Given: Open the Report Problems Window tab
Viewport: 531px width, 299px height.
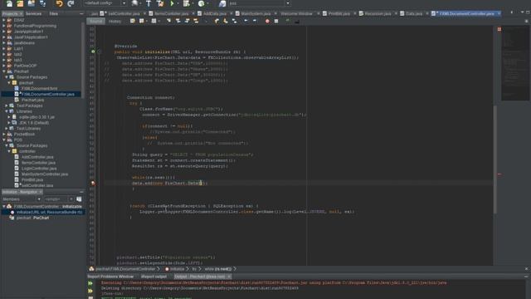Looking at the screenshot, I should pyautogui.click(x=110, y=277).
